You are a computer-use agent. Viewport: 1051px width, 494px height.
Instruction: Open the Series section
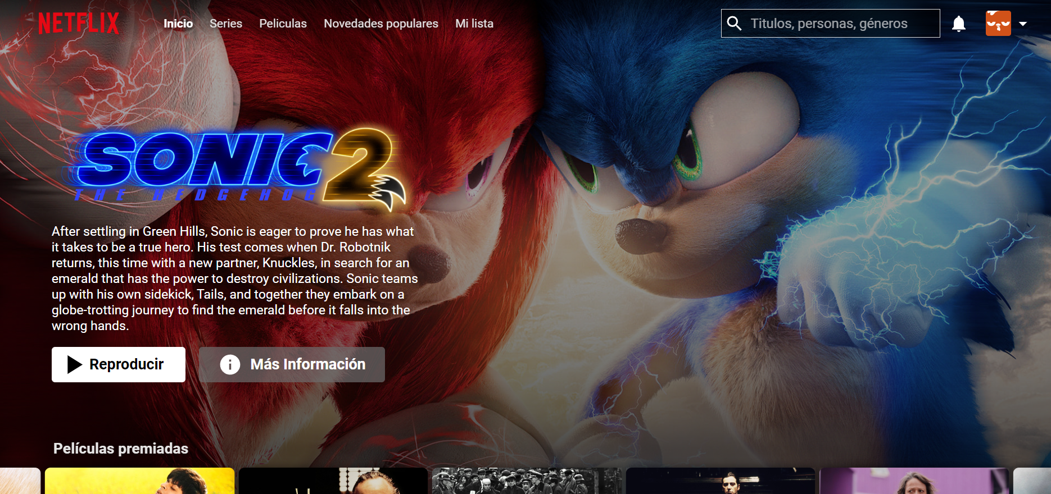pyautogui.click(x=226, y=24)
